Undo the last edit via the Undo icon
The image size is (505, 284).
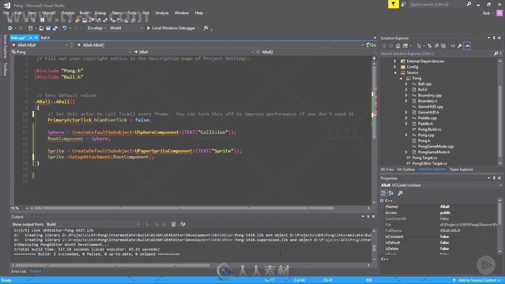[64, 28]
